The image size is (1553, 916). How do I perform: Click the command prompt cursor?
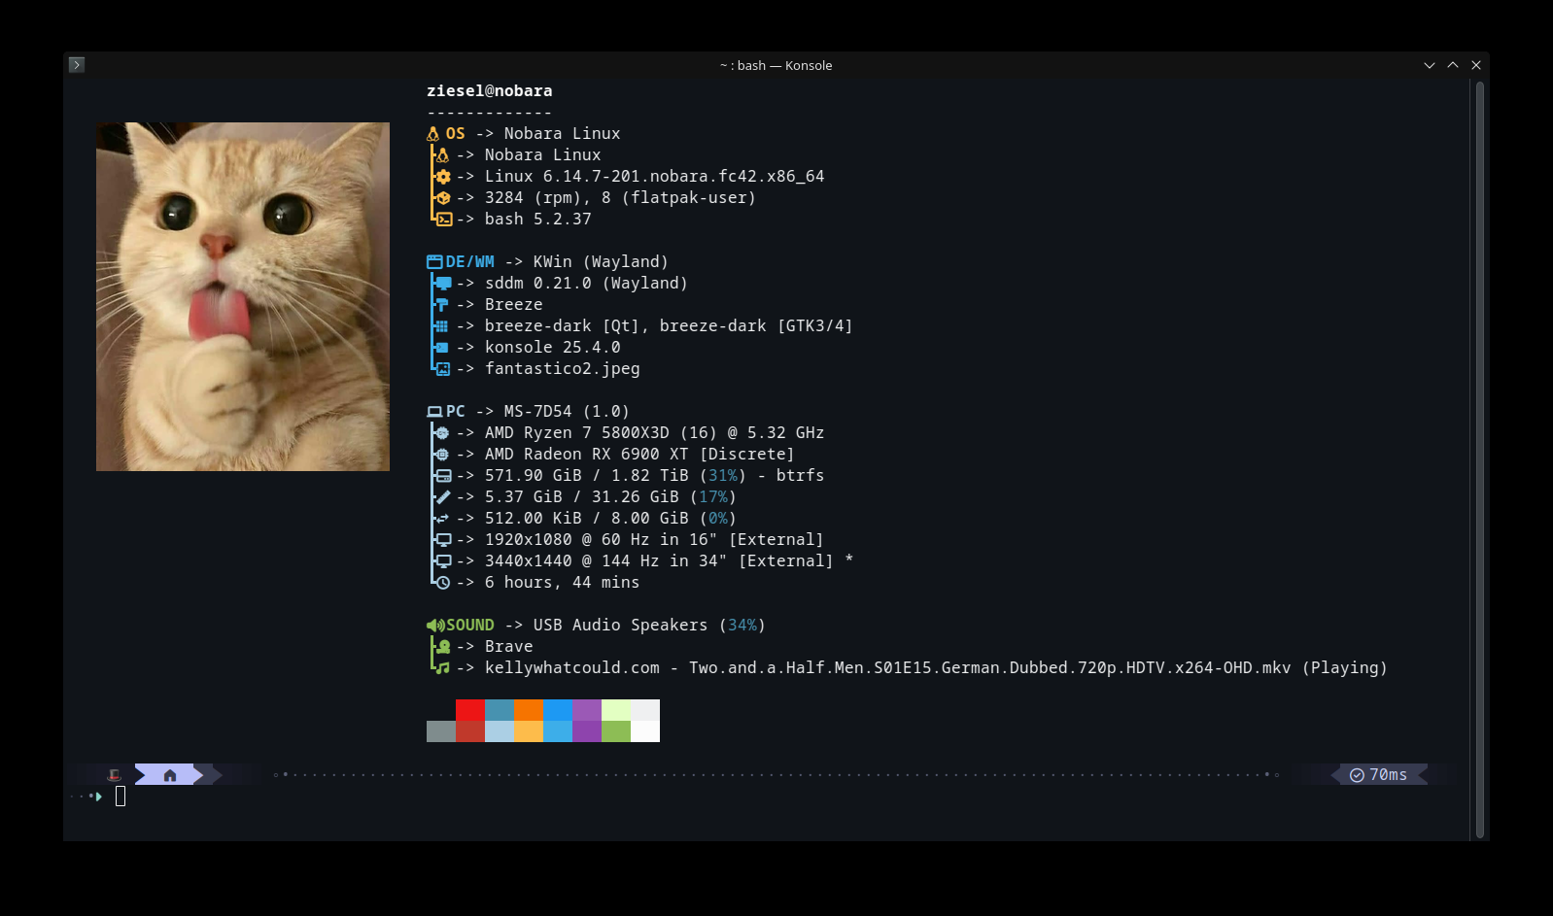[x=121, y=797]
